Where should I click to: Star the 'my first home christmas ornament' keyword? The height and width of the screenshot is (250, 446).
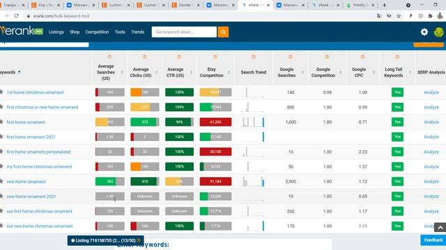click(1, 166)
